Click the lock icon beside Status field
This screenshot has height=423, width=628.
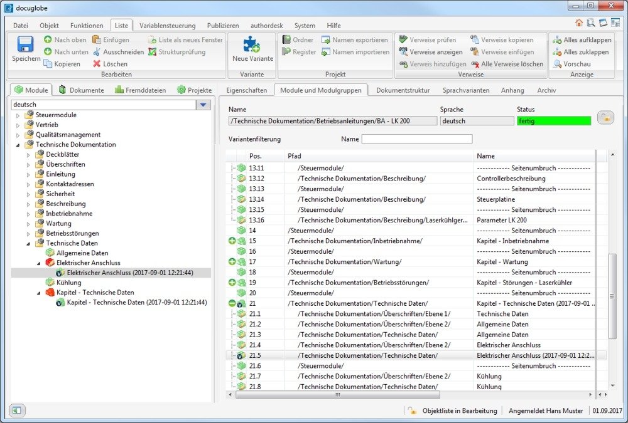(605, 118)
